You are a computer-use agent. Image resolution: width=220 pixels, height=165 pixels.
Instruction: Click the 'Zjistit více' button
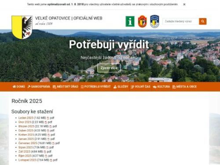pyautogui.click(x=109, y=68)
